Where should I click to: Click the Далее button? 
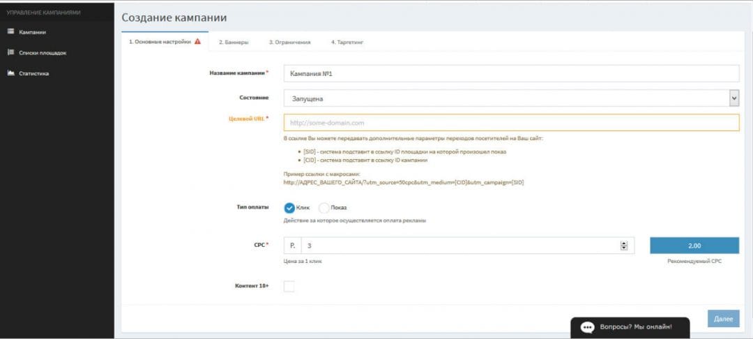click(723, 319)
